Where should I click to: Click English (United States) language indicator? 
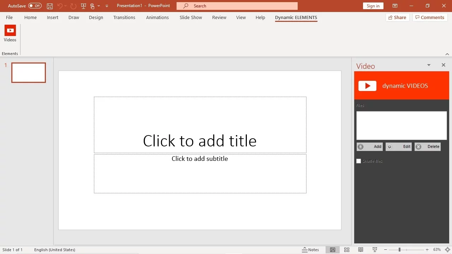click(x=55, y=250)
